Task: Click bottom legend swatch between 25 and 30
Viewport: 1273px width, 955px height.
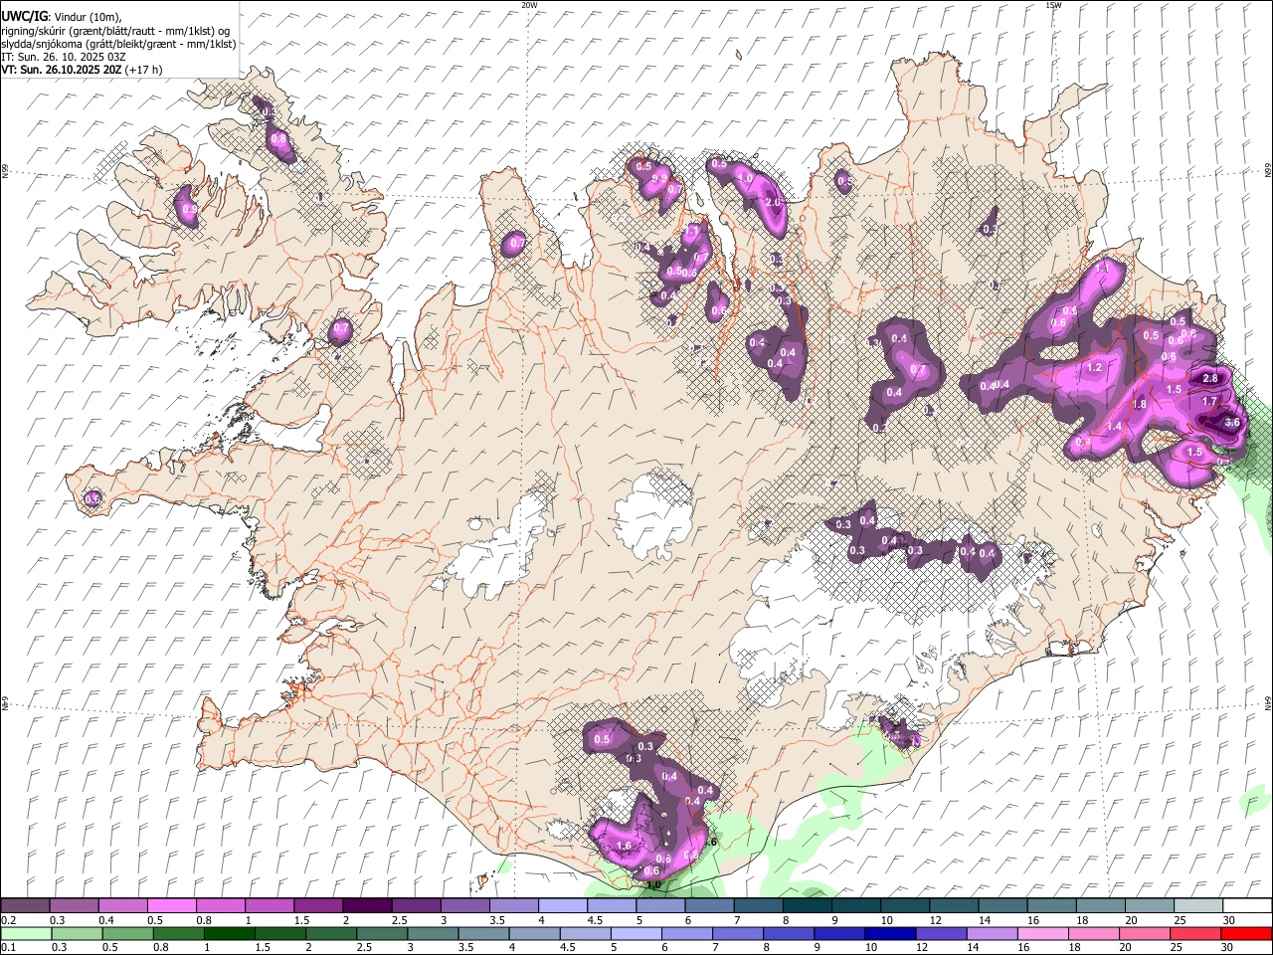Action: (1194, 933)
